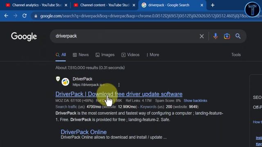Click the results count text
Image resolution: width=262 pixels, height=147 pixels.
tap(90, 68)
